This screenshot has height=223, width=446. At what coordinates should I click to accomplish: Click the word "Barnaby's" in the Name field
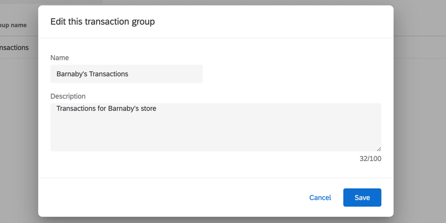[72, 74]
